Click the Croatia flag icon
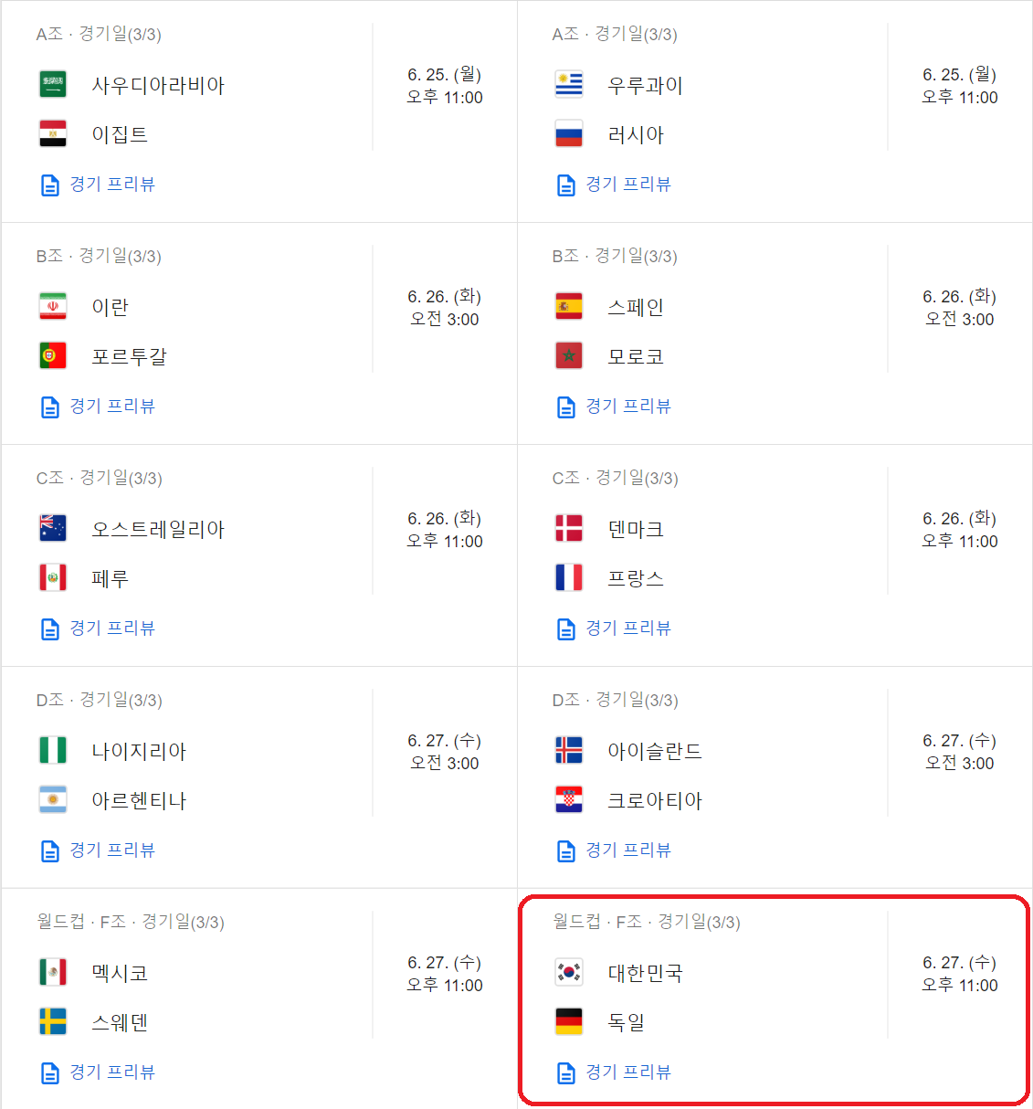 [569, 799]
